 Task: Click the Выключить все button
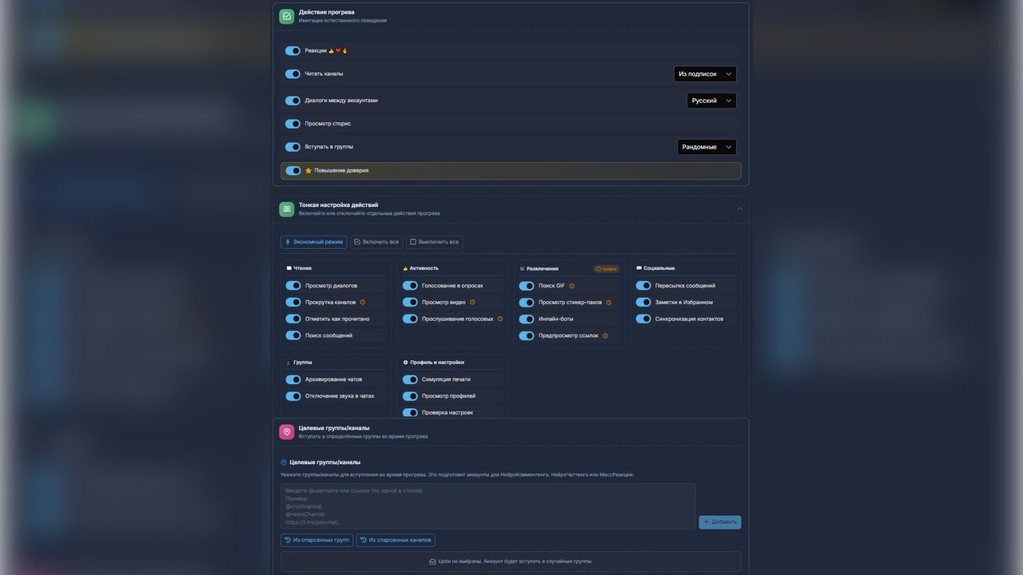pyautogui.click(x=434, y=242)
